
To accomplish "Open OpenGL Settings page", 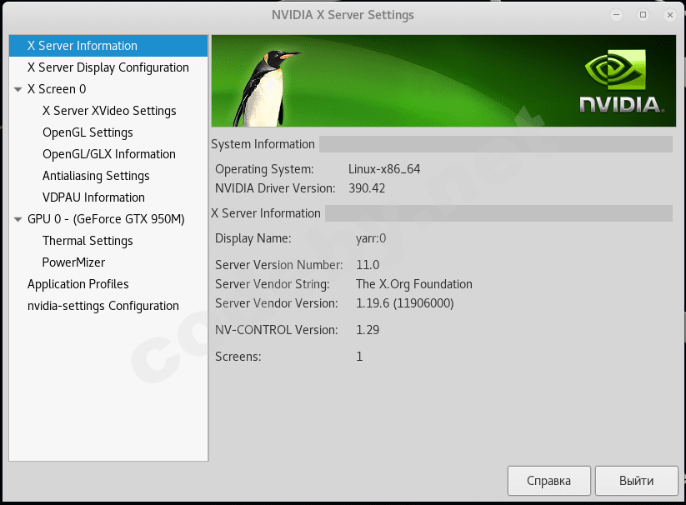I will click(x=88, y=132).
